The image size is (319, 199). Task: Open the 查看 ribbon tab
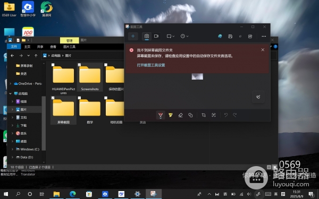tap(53, 47)
